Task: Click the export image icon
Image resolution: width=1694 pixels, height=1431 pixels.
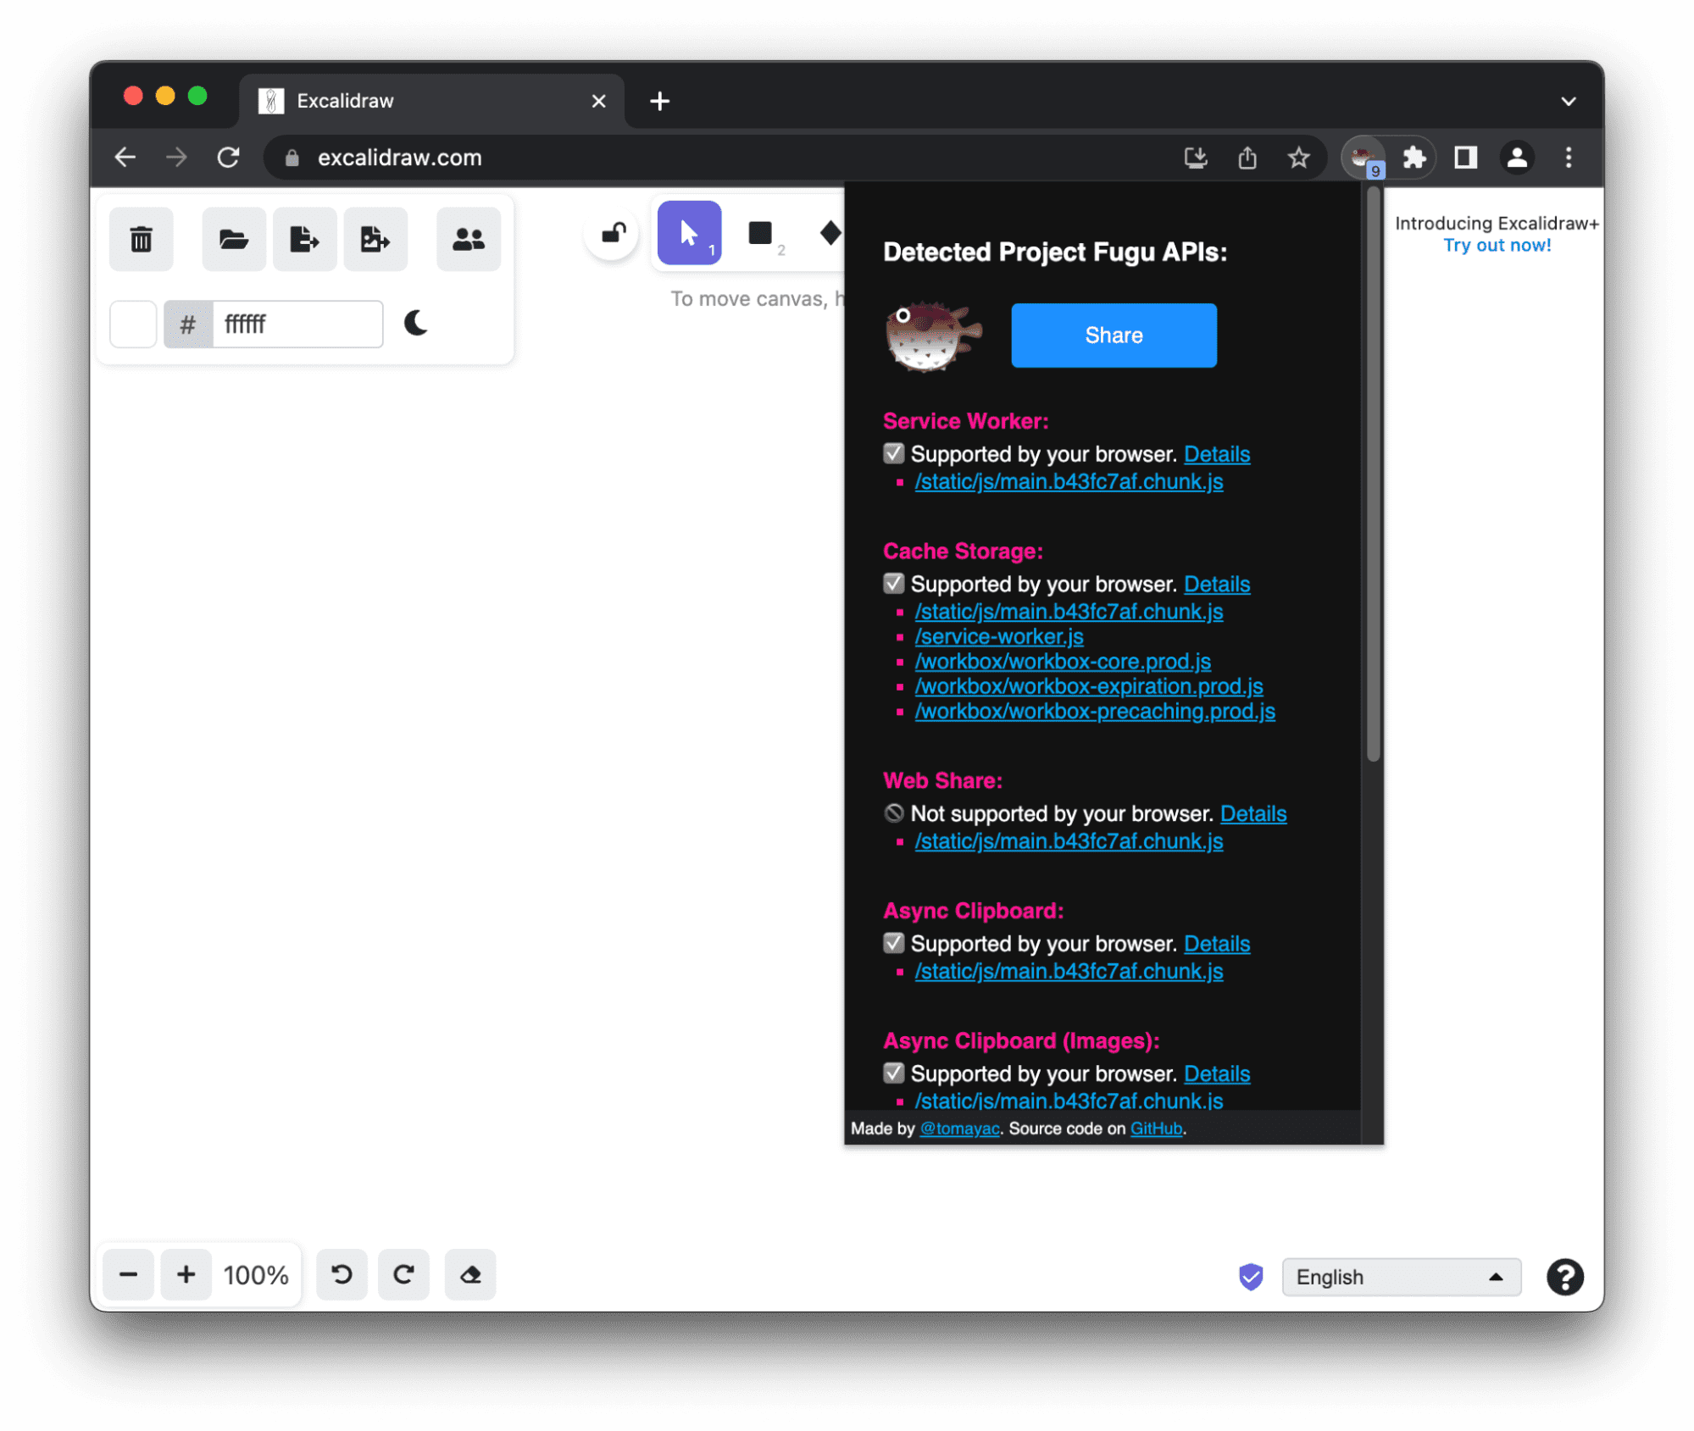Action: tap(374, 236)
